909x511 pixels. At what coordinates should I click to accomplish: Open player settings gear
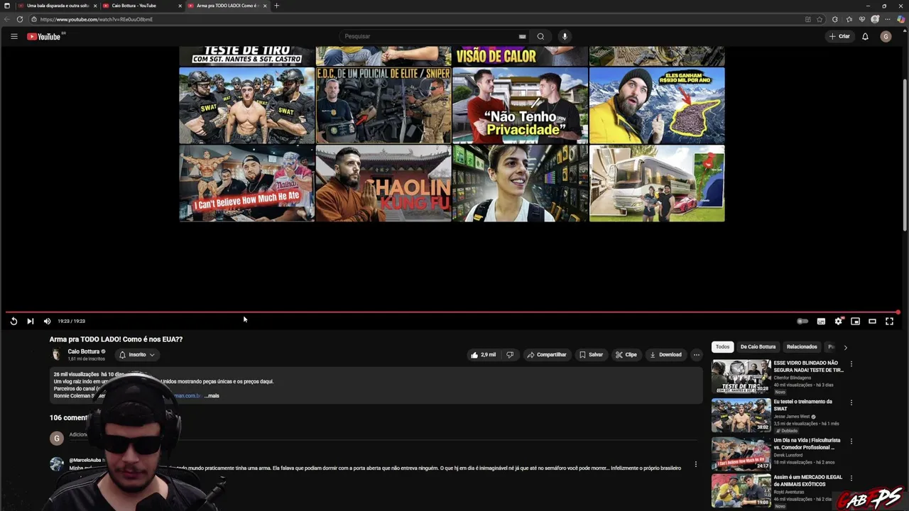click(x=839, y=322)
